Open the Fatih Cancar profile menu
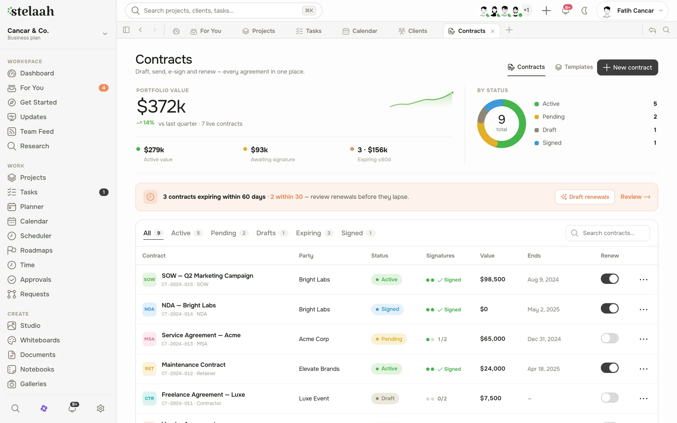677x423 pixels. click(632, 11)
